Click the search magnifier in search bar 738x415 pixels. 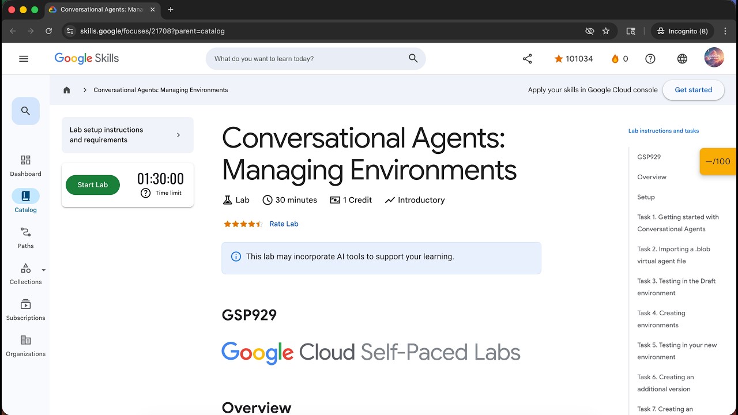[x=413, y=58]
